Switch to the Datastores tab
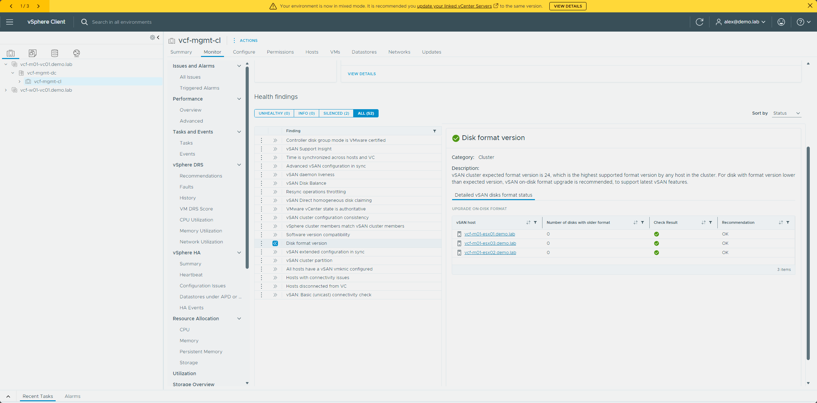This screenshot has height=403, width=817. tap(364, 52)
